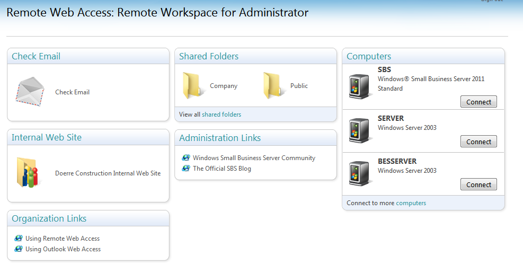The width and height of the screenshot is (523, 273).
Task: Open The Official SBS Blog link
Action: [222, 169]
